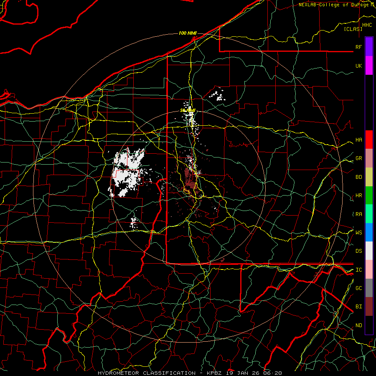Click the UK magenta legend color block
The width and height of the screenshot is (376, 376).
click(369, 66)
